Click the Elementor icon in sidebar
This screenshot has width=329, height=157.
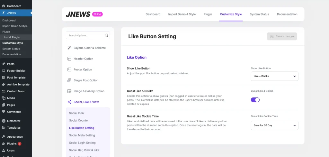(x=4, y=121)
